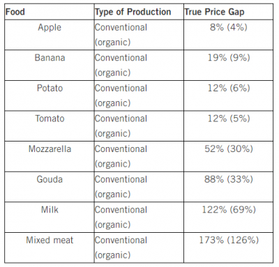The image size is (279, 267).
Task: Click the Mixed meat cell
Action: 50,241
